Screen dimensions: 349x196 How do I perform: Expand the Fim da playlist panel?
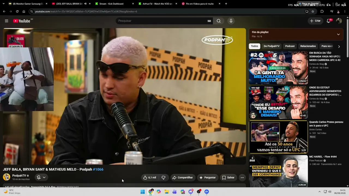click(338, 34)
